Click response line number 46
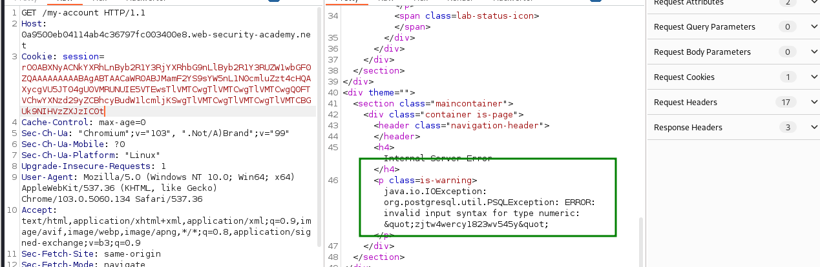820x267 pixels. (x=333, y=180)
